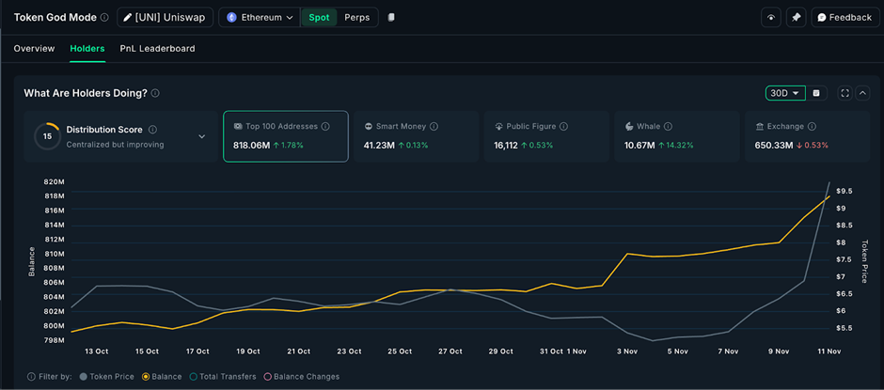The image size is (884, 390).
Task: Click the copy token address icon
Action: click(x=391, y=18)
